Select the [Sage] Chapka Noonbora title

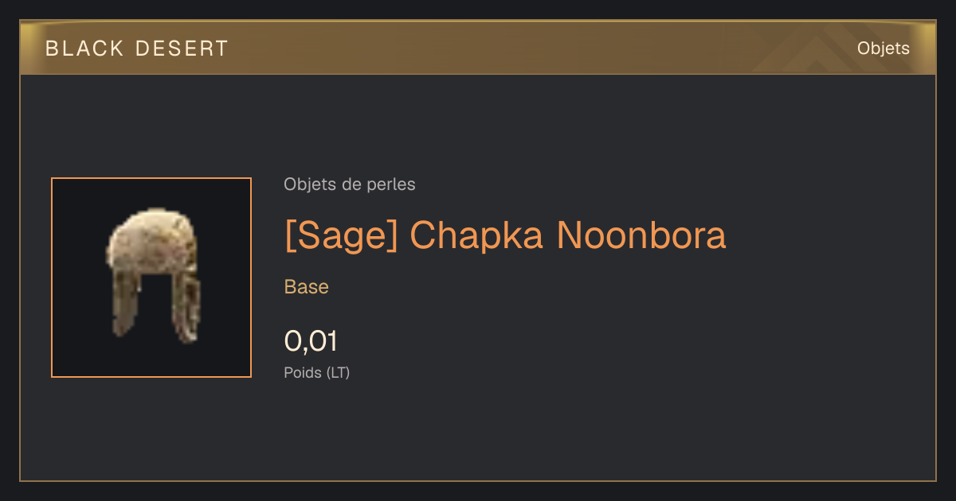coord(505,235)
